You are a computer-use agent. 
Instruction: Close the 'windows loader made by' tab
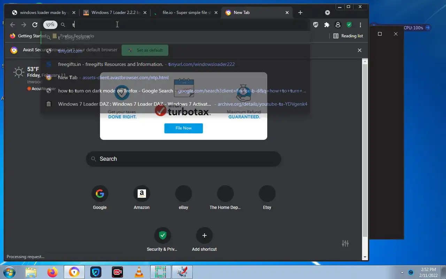point(74,13)
